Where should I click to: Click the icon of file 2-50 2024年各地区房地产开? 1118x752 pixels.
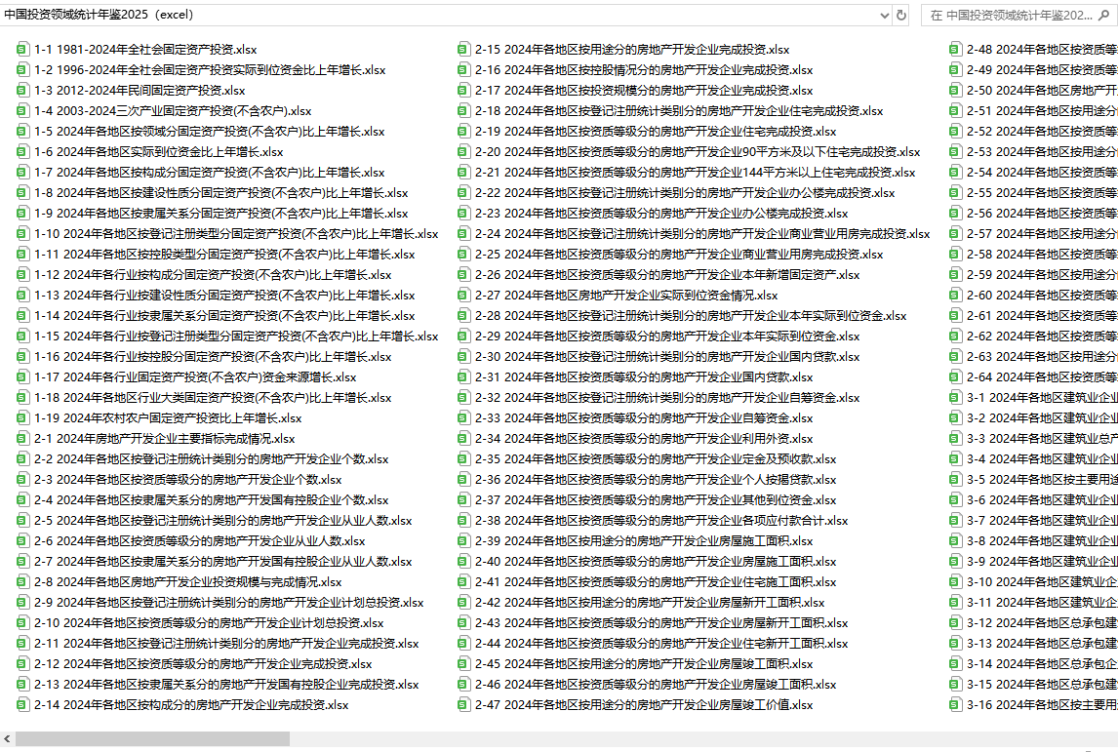(955, 91)
